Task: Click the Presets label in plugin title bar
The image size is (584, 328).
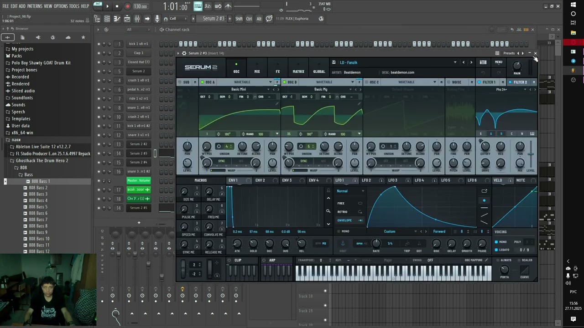Action: pyautogui.click(x=509, y=53)
